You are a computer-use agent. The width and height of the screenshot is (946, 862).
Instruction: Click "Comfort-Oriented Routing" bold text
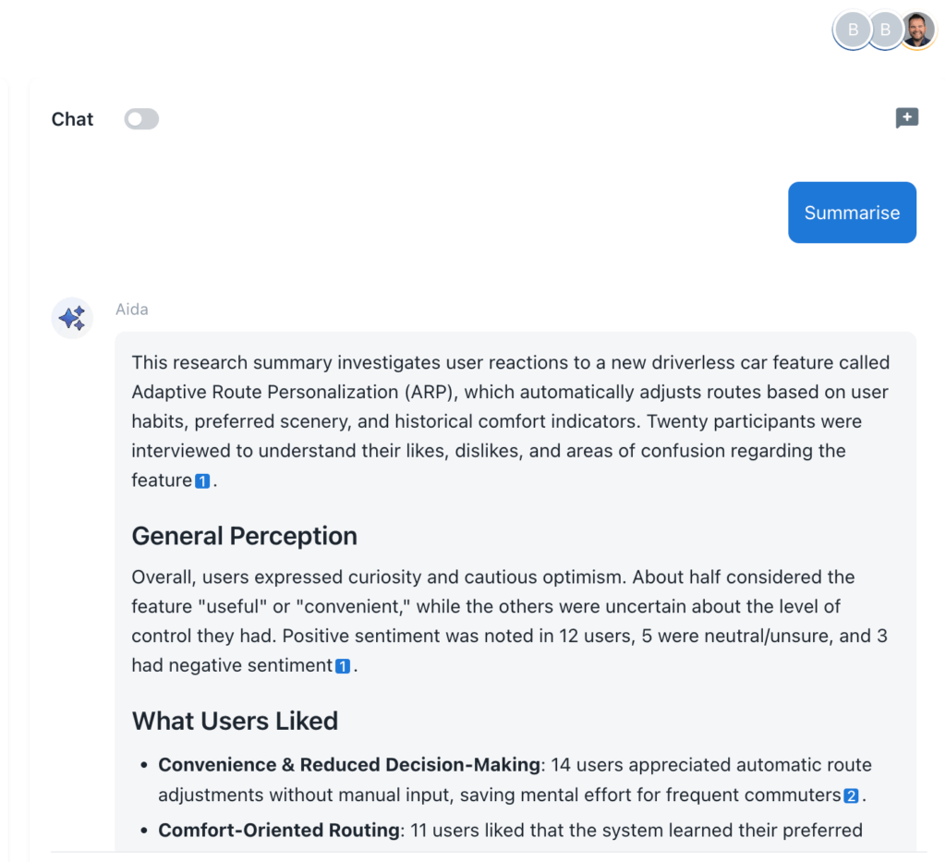pos(279,831)
